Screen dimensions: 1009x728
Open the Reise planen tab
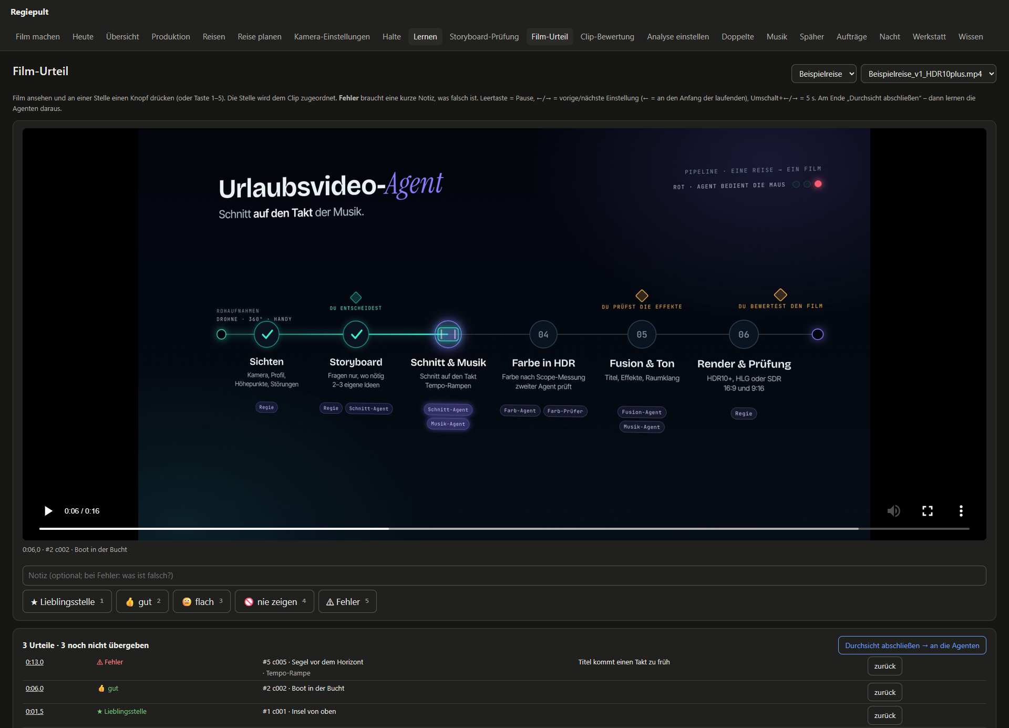point(260,37)
